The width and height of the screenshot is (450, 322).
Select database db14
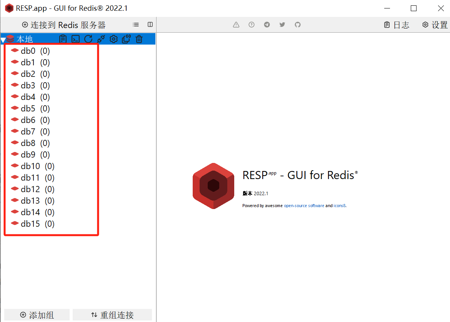coord(33,212)
